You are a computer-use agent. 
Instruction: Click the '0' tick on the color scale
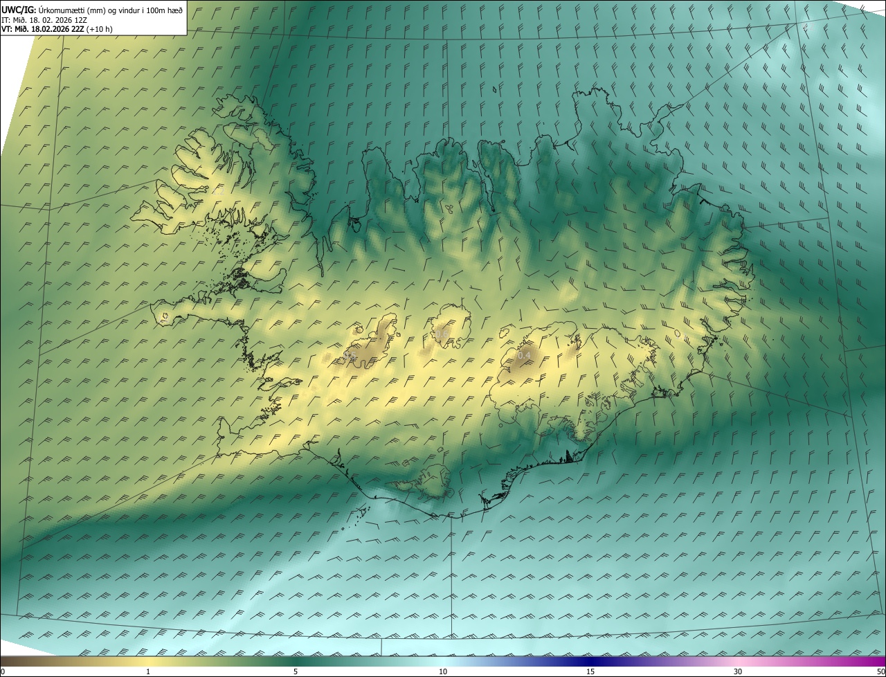[3, 671]
